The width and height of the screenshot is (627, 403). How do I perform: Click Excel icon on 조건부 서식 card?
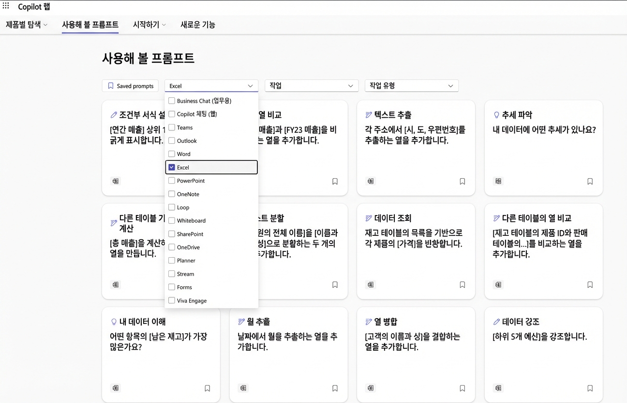click(x=116, y=181)
